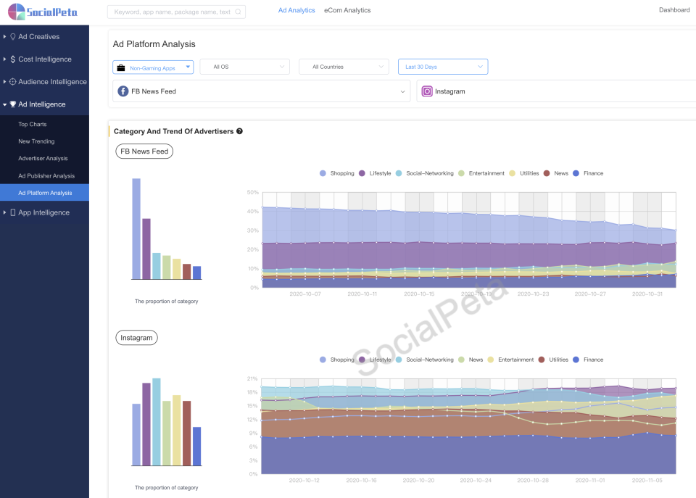Click the Category And Trend Of Advertisers heading
Image resolution: width=696 pixels, height=498 pixels.
[173, 131]
